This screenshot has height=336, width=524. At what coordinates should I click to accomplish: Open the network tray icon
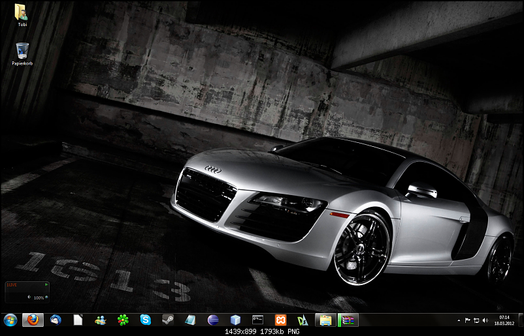[x=476, y=320]
